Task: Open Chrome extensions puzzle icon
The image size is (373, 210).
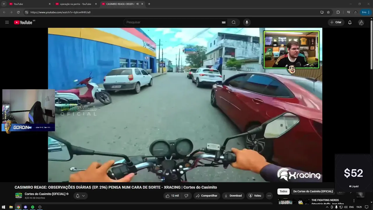Action: (338, 12)
